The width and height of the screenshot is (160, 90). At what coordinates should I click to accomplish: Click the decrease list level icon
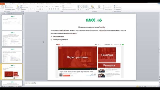56,6
